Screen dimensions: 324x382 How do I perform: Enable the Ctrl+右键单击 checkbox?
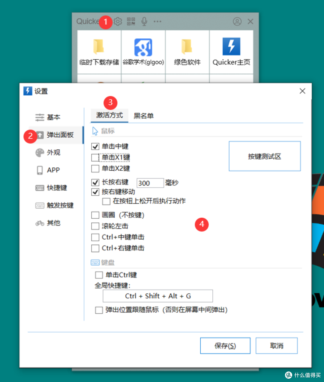coord(95,248)
